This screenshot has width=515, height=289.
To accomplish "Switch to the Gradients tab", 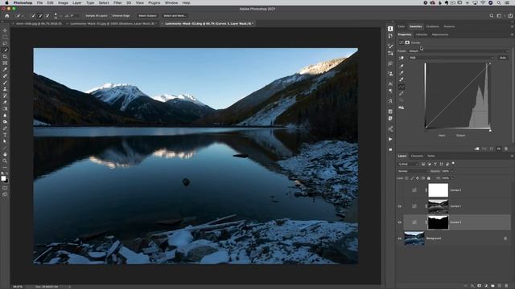I will pyautogui.click(x=433, y=26).
